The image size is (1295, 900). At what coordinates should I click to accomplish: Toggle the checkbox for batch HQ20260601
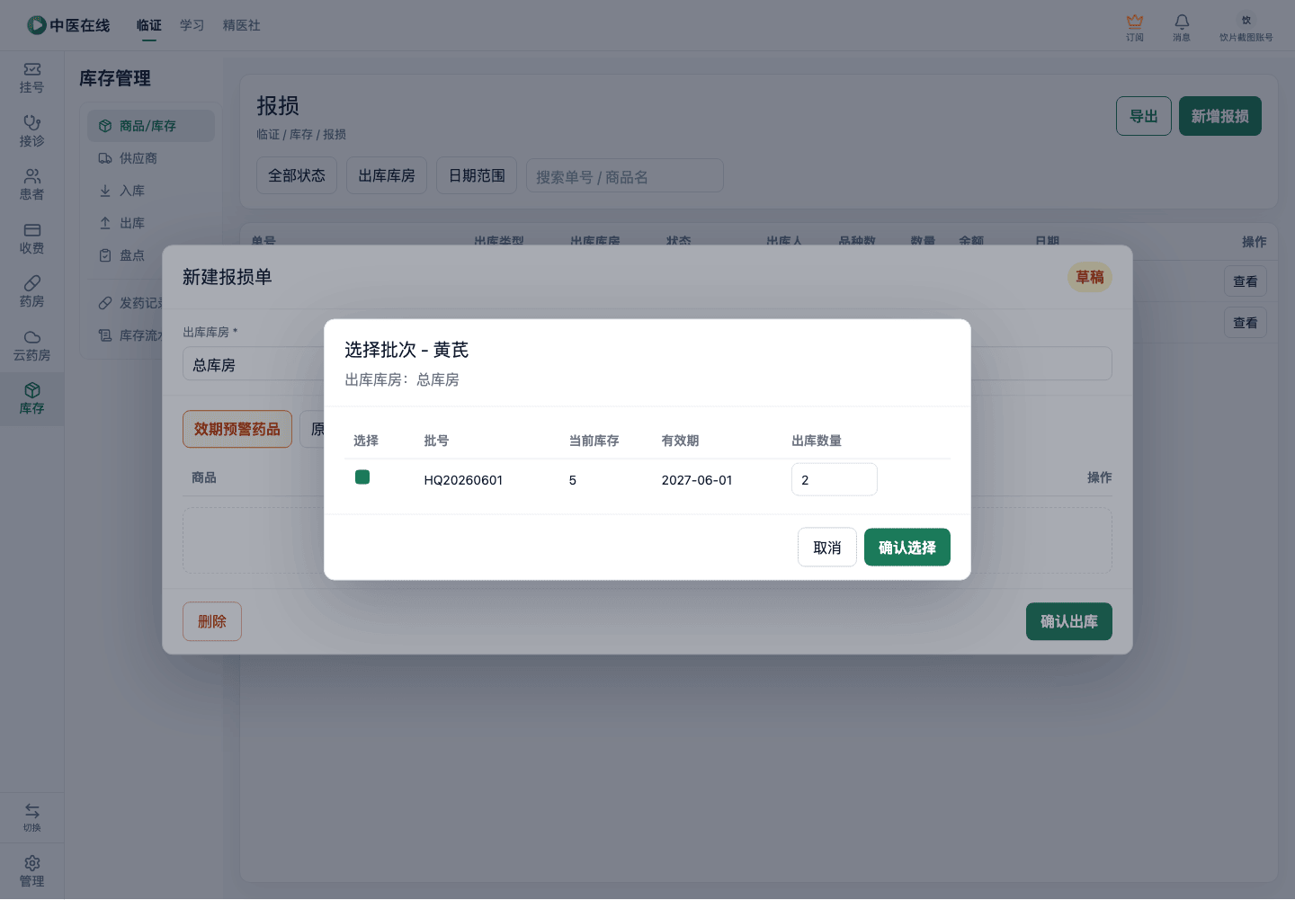point(362,477)
